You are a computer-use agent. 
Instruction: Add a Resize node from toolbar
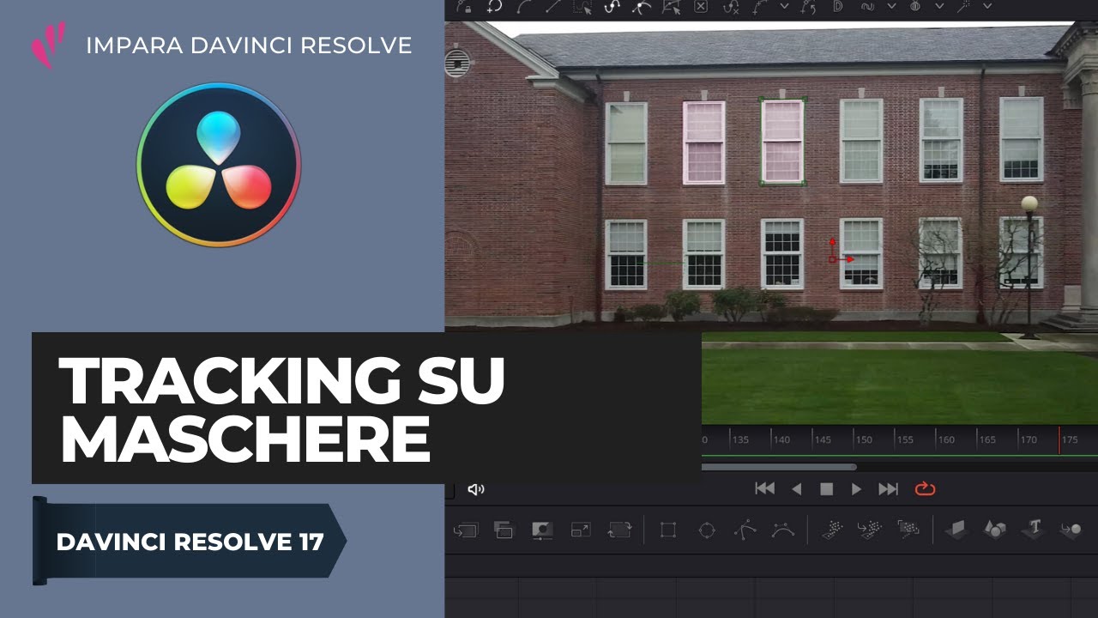point(581,530)
